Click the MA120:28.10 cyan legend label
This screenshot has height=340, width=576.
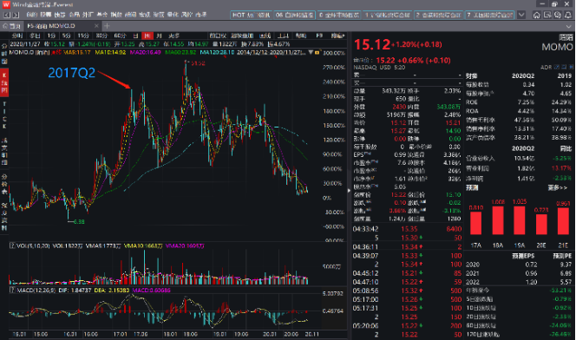click(x=217, y=53)
